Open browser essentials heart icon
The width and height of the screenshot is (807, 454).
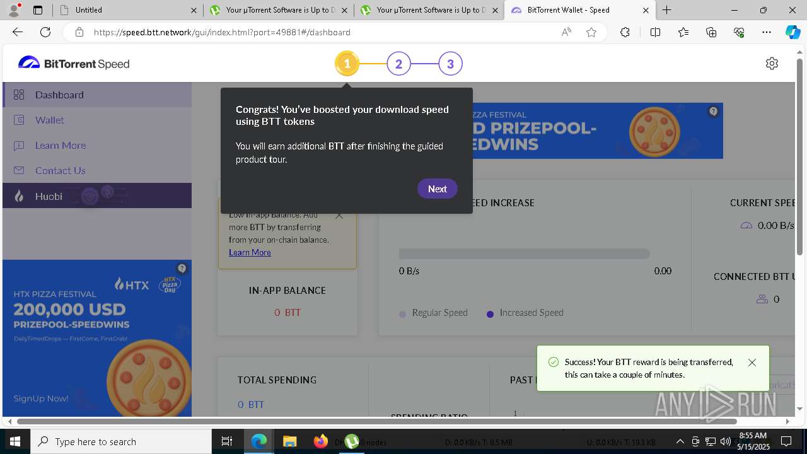(739, 32)
